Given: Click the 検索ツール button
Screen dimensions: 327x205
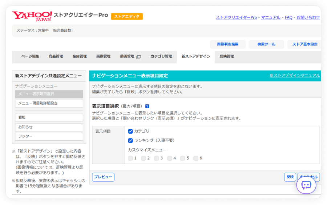Looking at the screenshot, I should (x=266, y=44).
